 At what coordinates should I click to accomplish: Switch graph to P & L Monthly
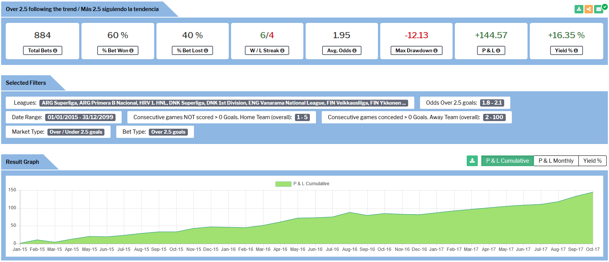point(556,161)
